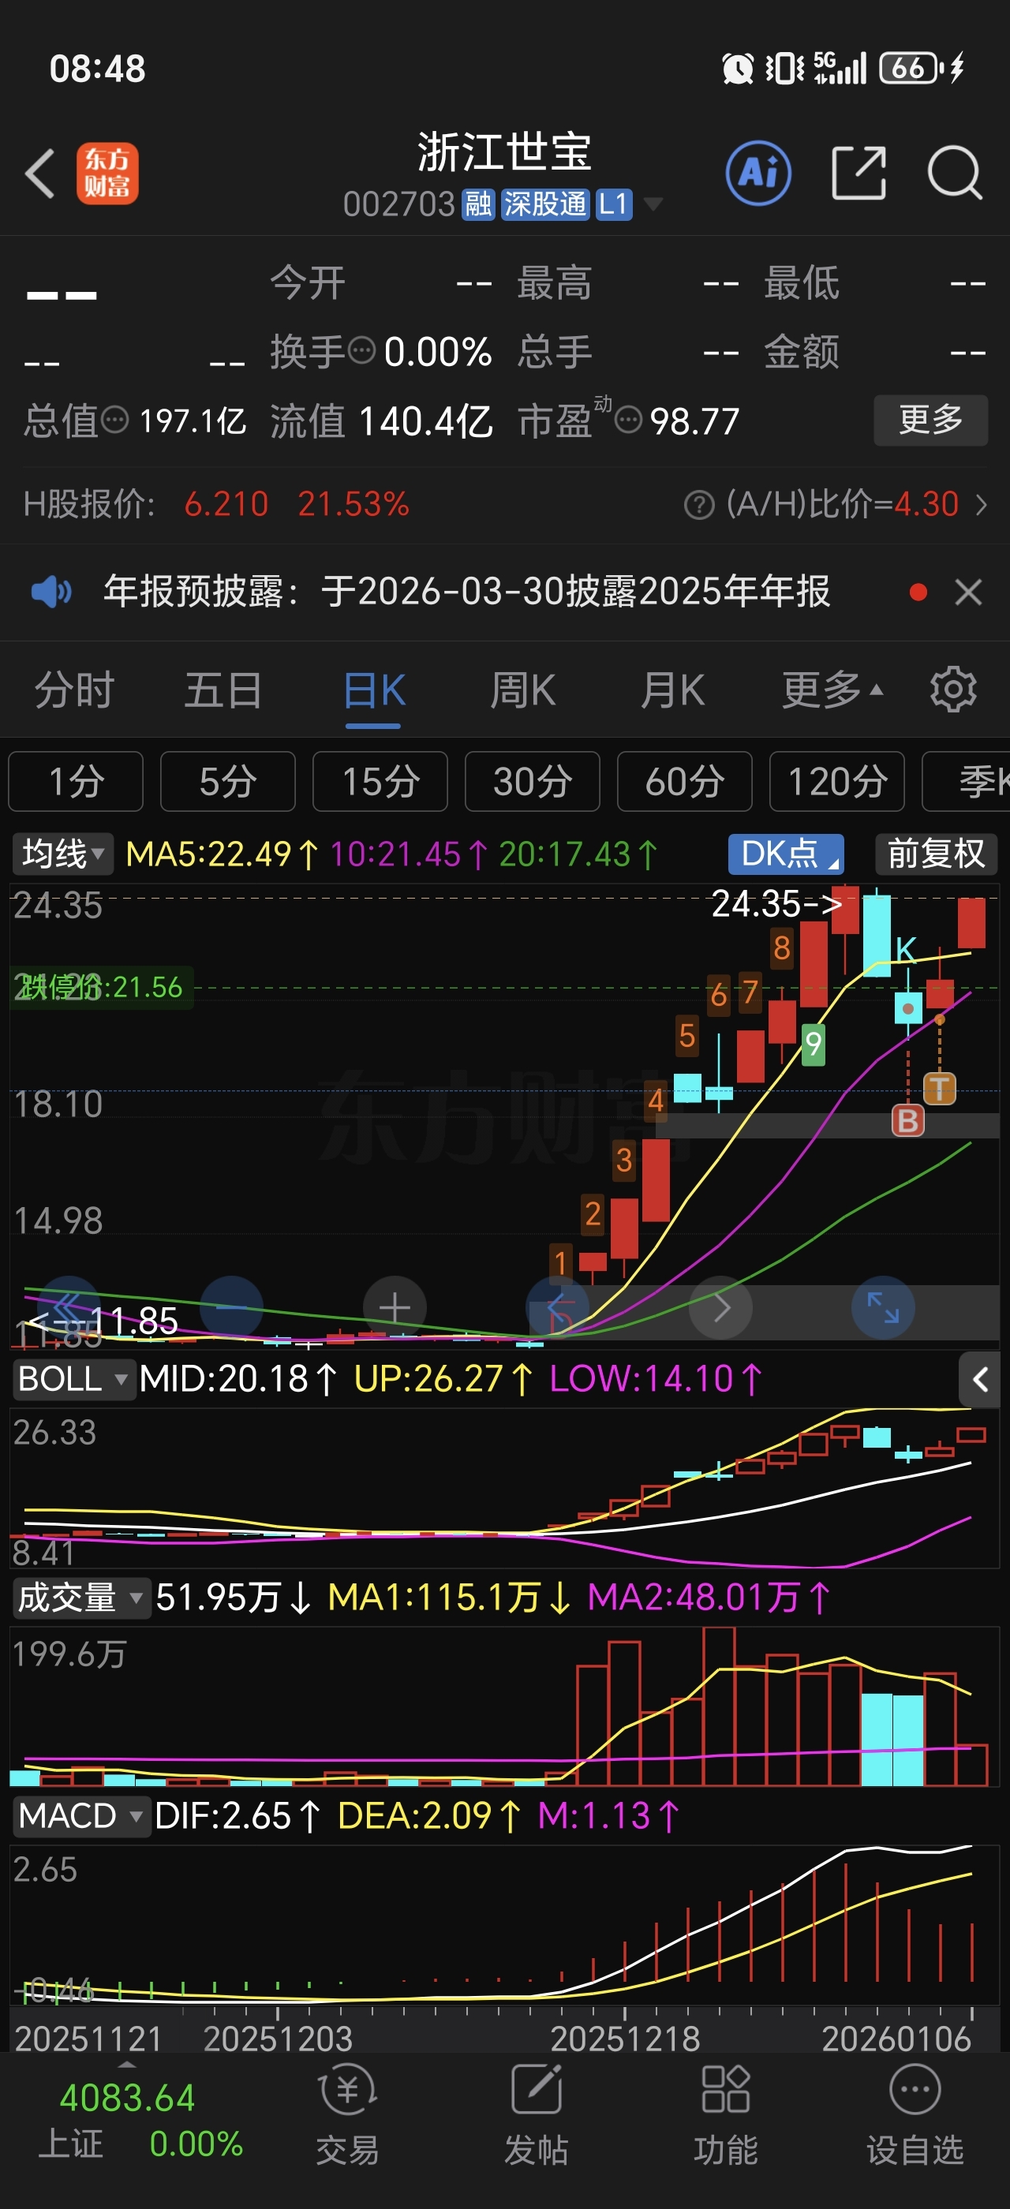Tap 更多 quote details button
Image resolution: width=1010 pixels, height=2209 pixels.
point(931,420)
